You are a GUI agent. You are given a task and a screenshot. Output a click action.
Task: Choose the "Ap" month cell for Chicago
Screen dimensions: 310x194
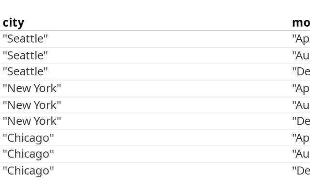[x=301, y=138]
